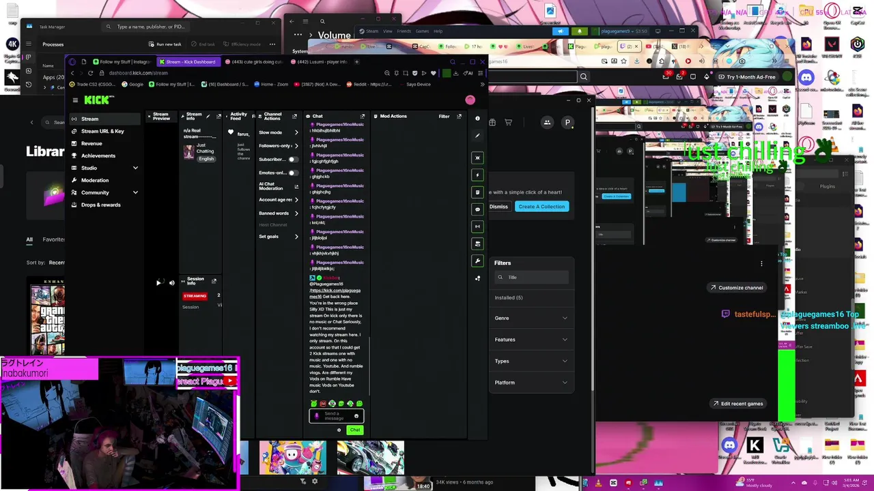The height and width of the screenshot is (491, 874).
Task: Click the wrench icon in the right rail
Action: pyautogui.click(x=477, y=261)
